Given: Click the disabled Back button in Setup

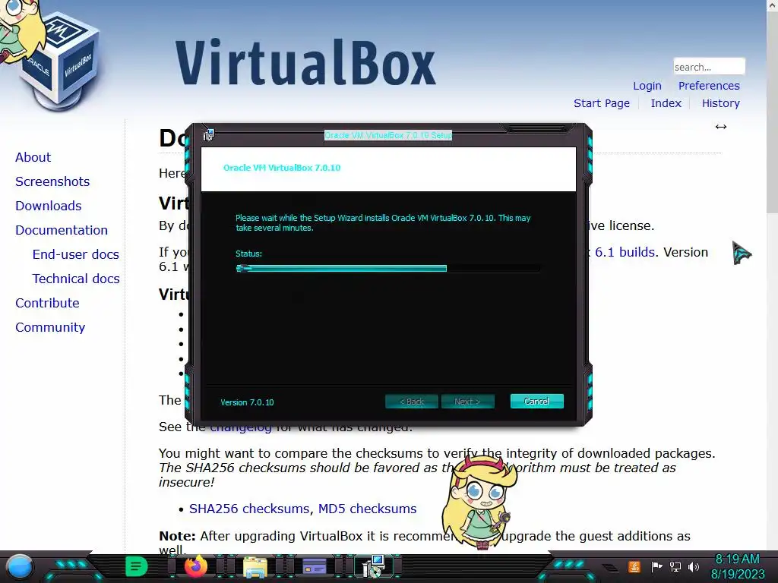Looking at the screenshot, I should pyautogui.click(x=412, y=401).
